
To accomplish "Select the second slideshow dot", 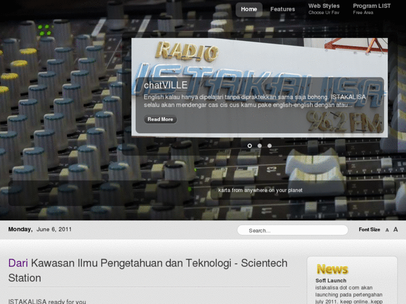I will pyautogui.click(x=260, y=146).
